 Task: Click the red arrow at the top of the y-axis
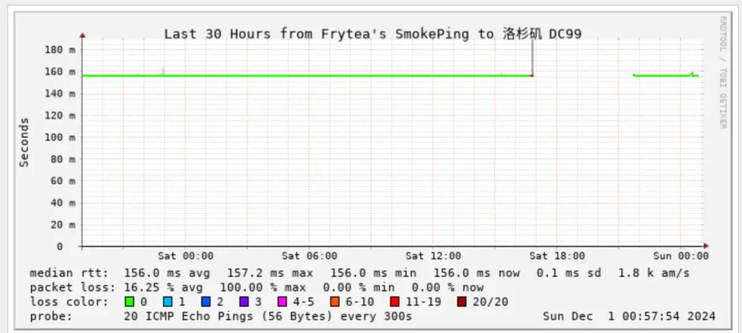(83, 35)
